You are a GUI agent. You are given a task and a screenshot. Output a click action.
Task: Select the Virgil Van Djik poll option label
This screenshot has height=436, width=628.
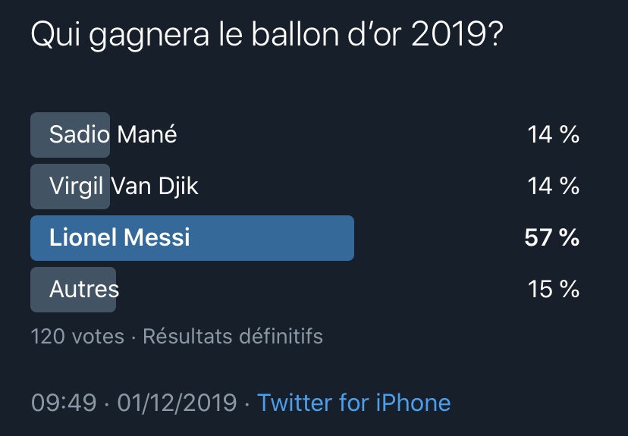tap(124, 187)
